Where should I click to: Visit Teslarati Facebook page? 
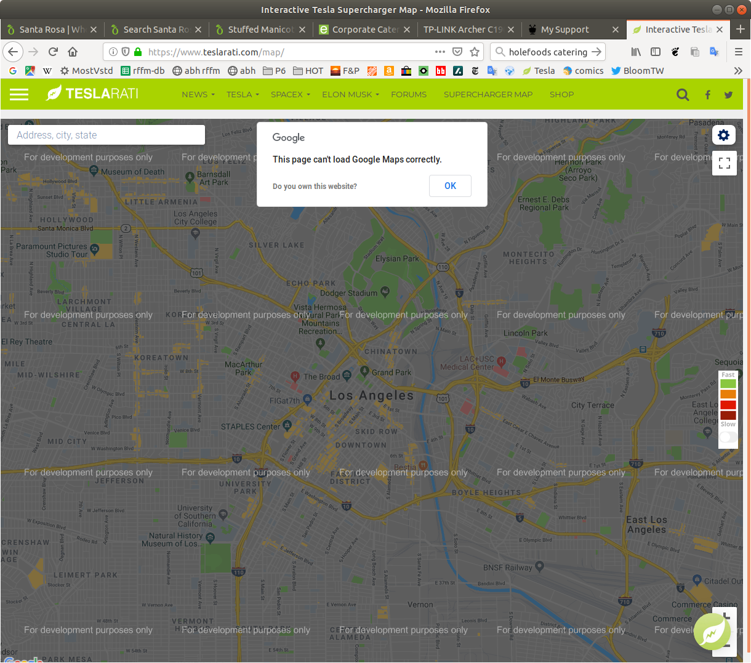(x=708, y=95)
